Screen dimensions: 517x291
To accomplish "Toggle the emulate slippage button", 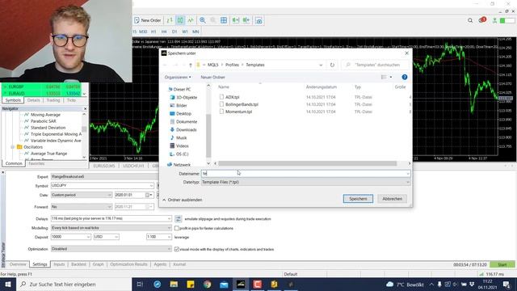I will coord(178,219).
